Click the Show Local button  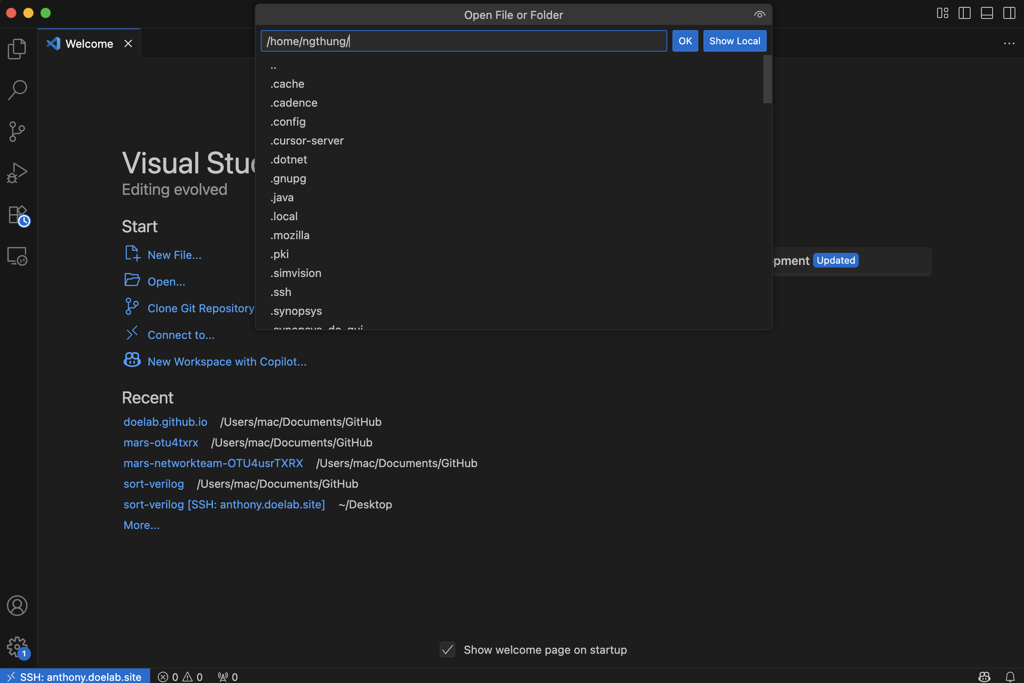pyautogui.click(x=735, y=41)
